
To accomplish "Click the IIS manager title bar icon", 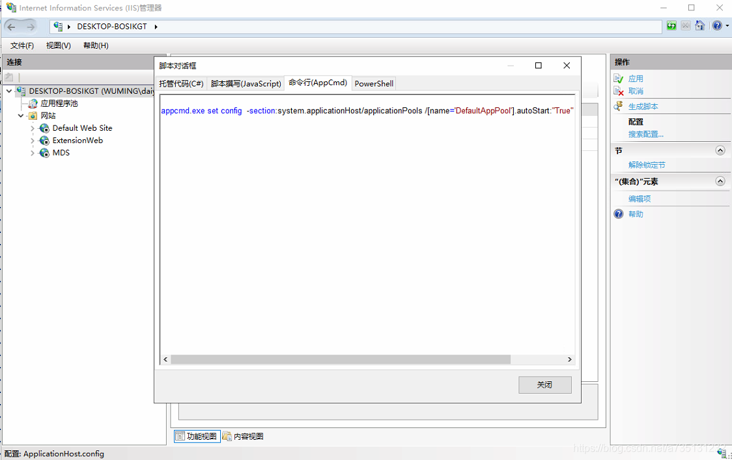I will coord(11,7).
